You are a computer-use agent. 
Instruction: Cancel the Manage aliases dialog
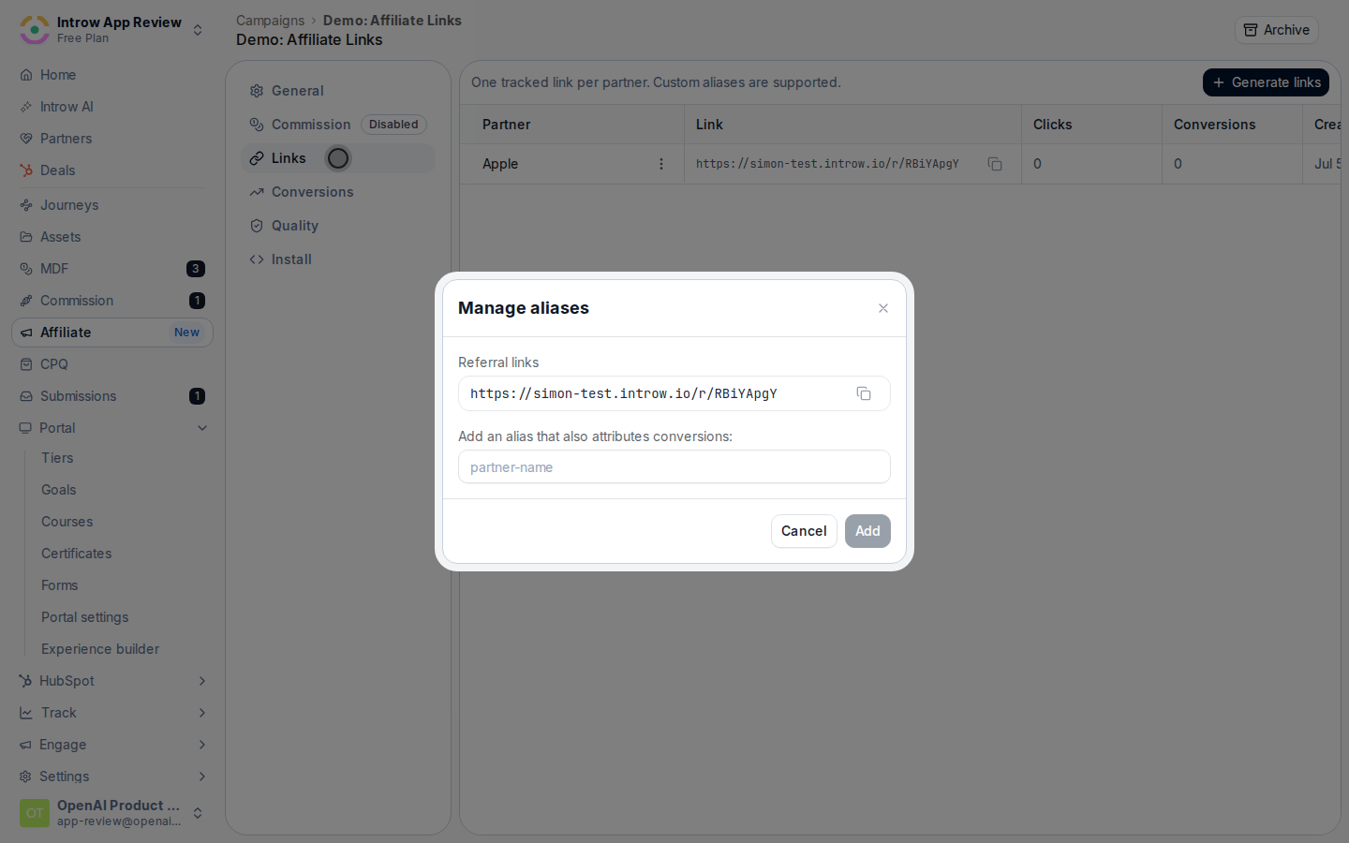point(804,531)
